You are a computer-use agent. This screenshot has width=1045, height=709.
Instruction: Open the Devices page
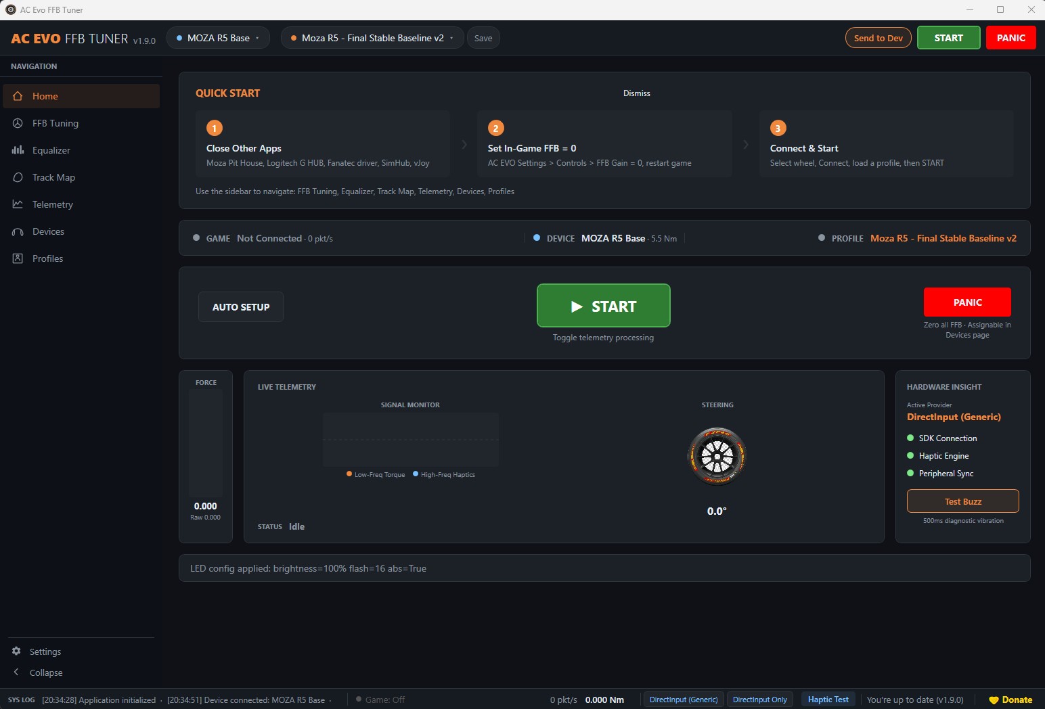81,231
